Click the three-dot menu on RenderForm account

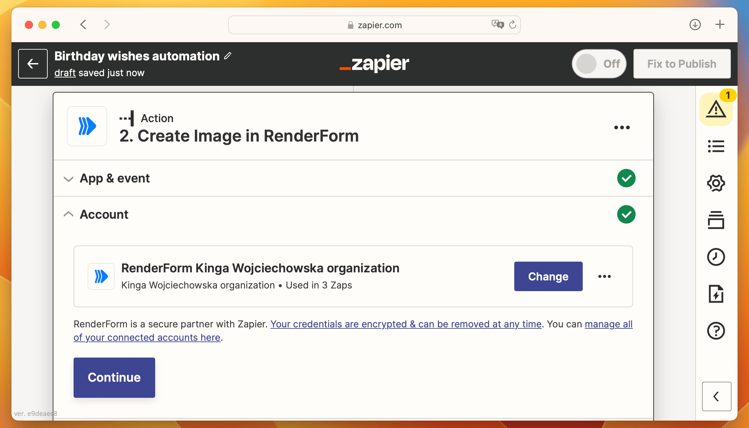(x=605, y=276)
